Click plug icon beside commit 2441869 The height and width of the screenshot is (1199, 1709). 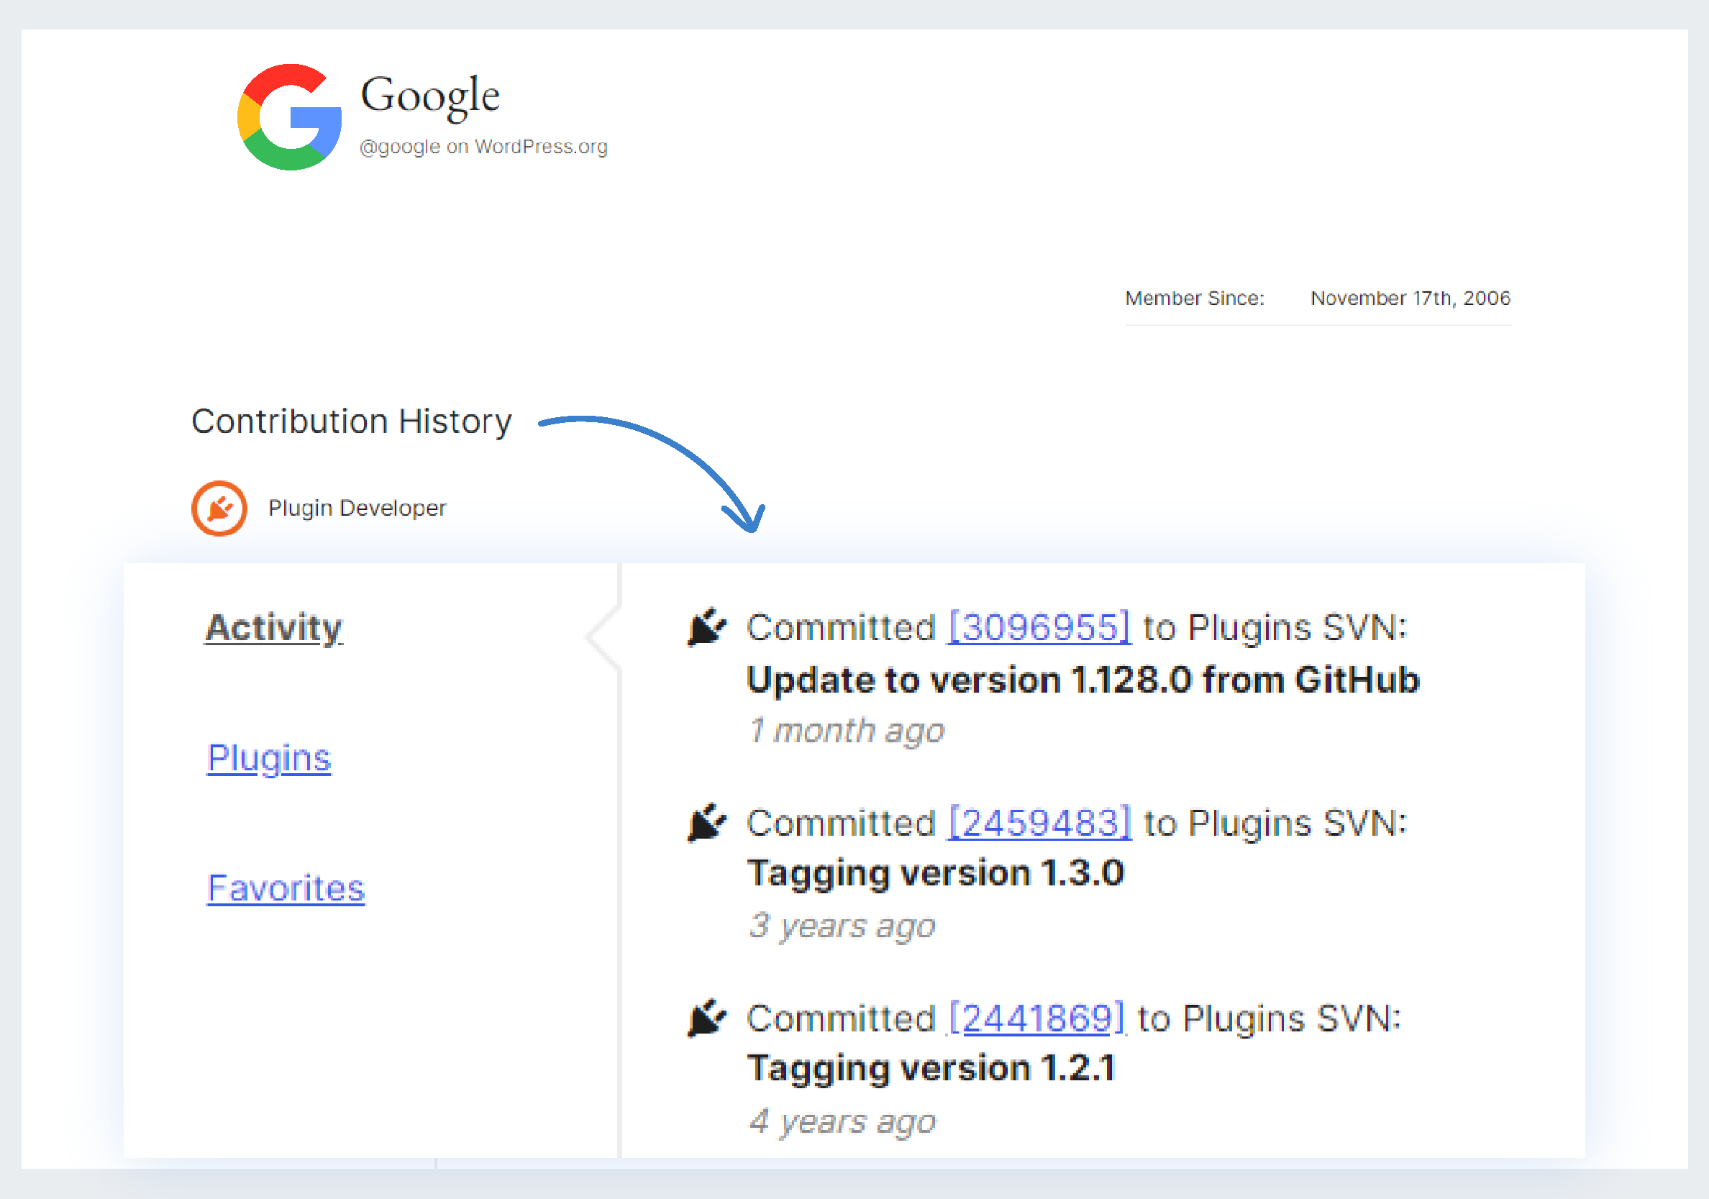[706, 1018]
